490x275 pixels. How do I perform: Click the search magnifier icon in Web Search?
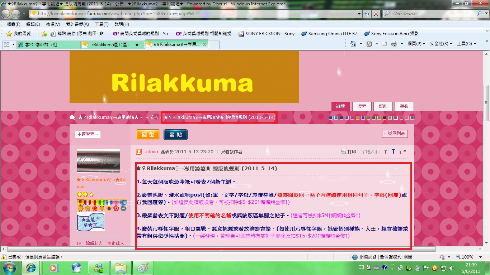(480, 14)
